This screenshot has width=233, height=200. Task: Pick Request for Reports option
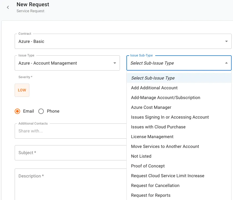(179, 195)
